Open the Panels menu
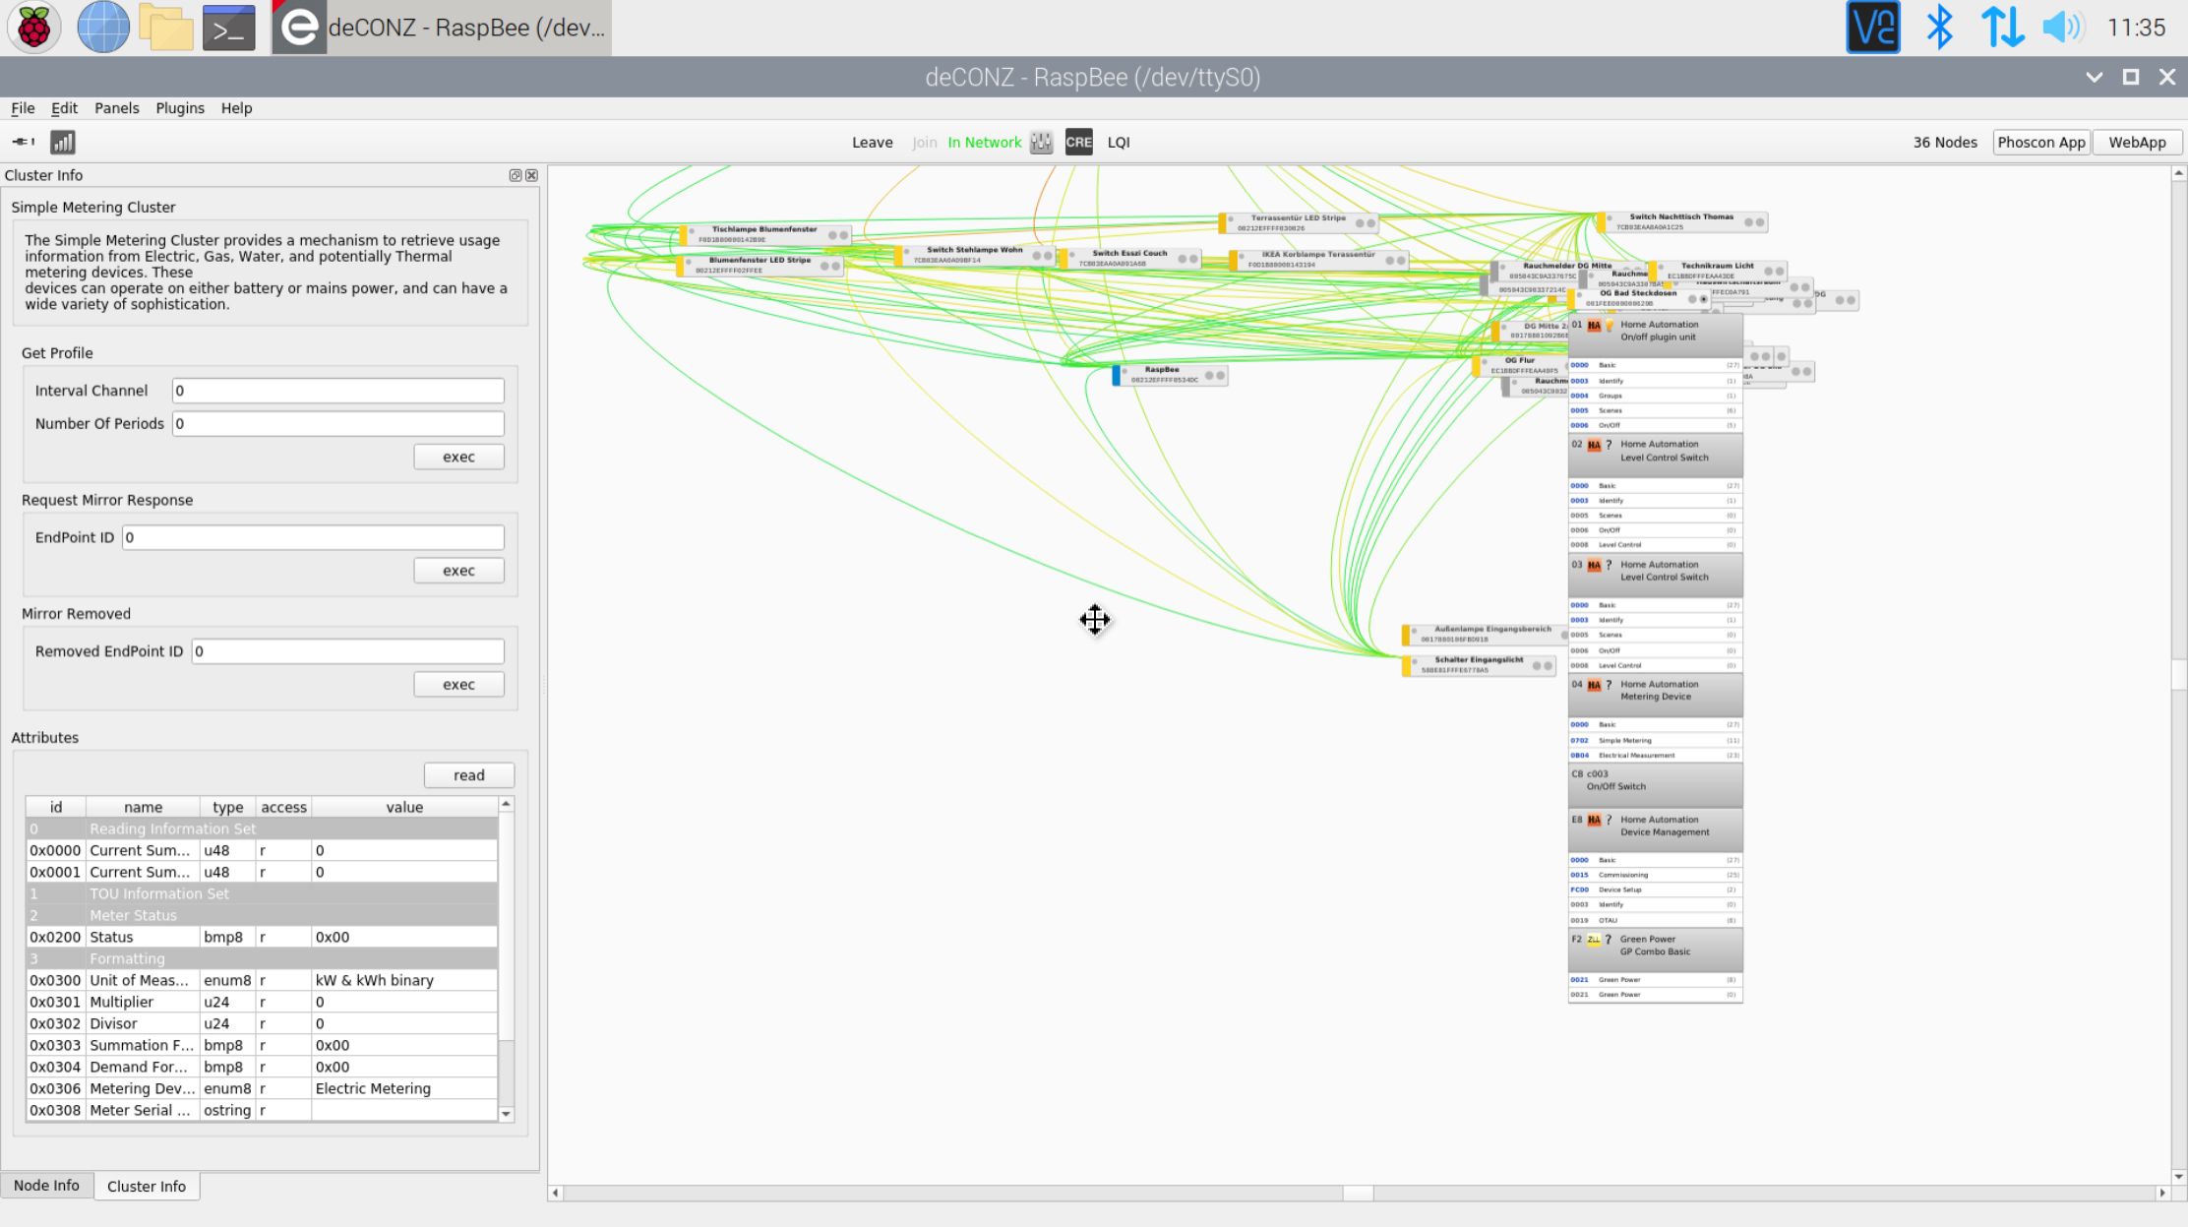 [x=116, y=108]
